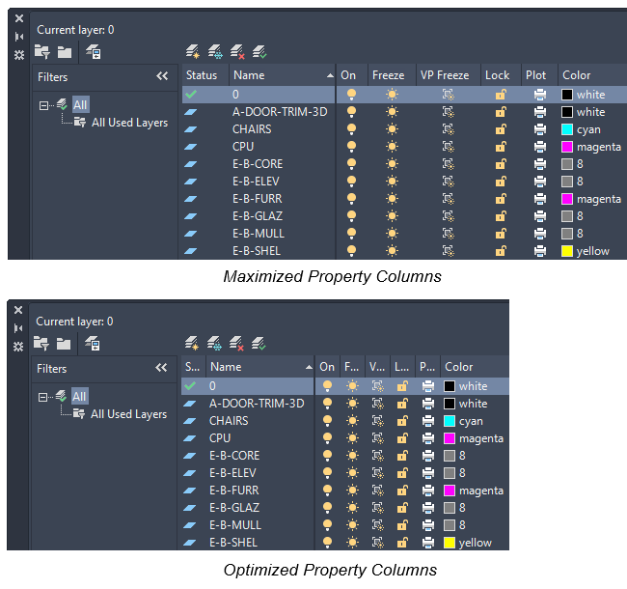Click Color column header in lower panel
Screen dimensions: 627x589
(x=475, y=367)
